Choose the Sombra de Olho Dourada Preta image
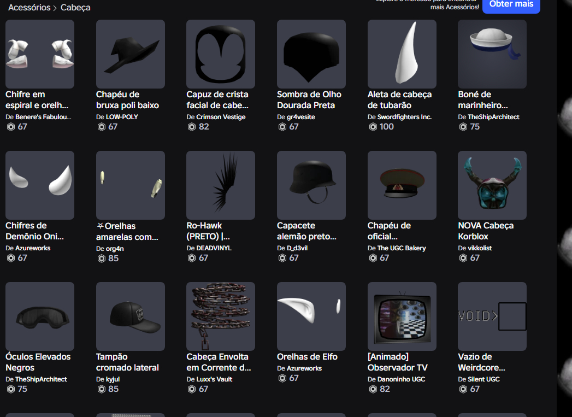The height and width of the screenshot is (417, 572). tap(311, 54)
